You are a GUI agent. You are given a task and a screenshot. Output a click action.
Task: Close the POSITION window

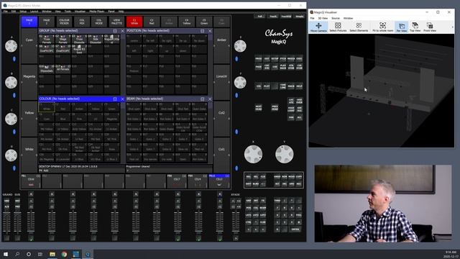point(210,31)
